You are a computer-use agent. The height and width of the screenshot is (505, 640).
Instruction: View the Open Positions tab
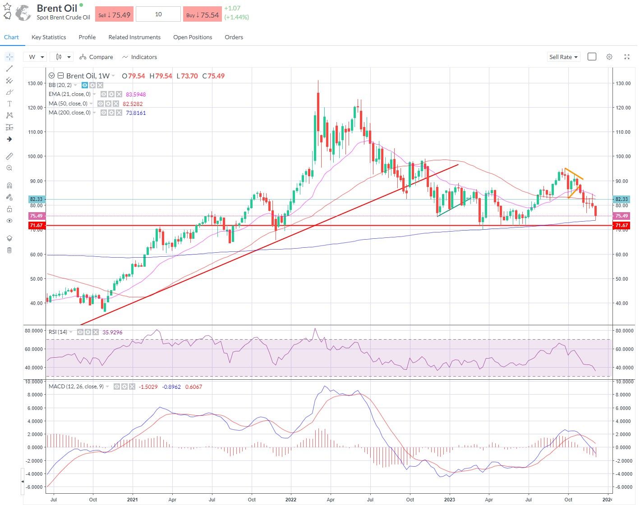coord(193,37)
